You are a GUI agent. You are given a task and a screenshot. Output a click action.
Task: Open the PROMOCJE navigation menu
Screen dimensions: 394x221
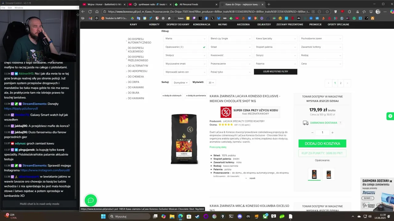(315, 24)
